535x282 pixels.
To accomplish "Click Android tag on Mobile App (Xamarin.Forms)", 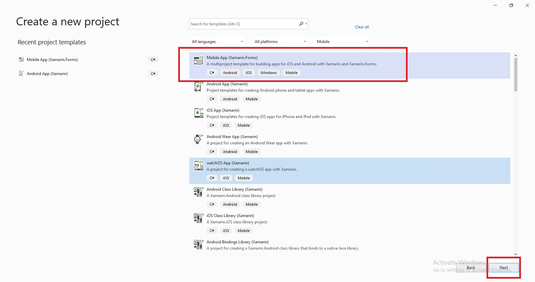I will pos(230,73).
